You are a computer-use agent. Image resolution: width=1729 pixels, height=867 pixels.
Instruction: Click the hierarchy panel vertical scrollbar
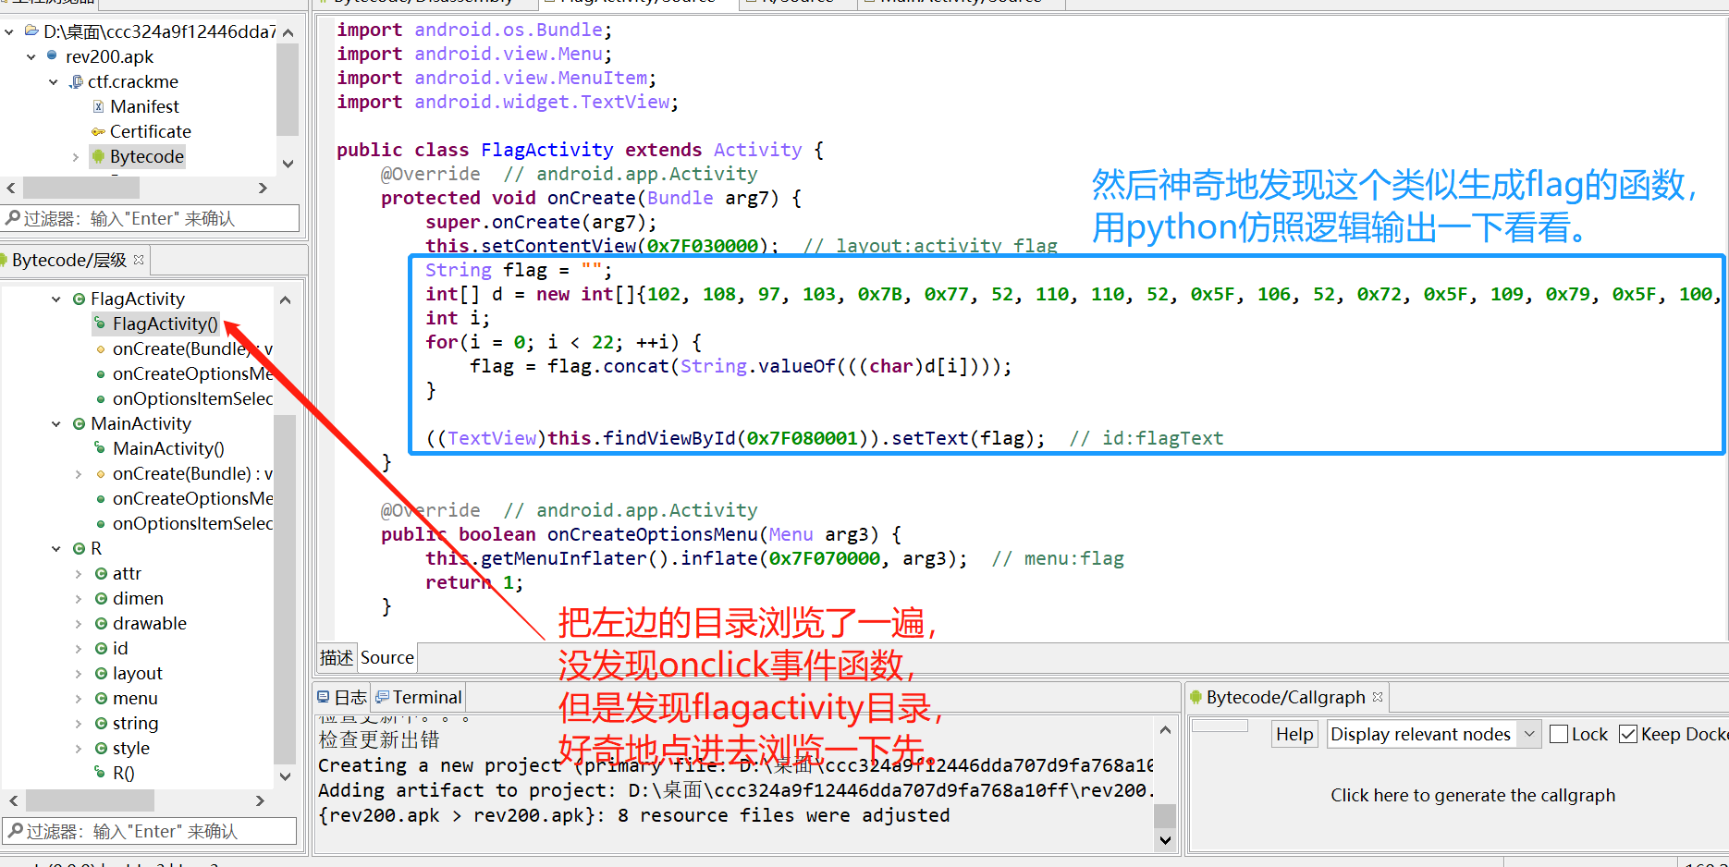(285, 588)
